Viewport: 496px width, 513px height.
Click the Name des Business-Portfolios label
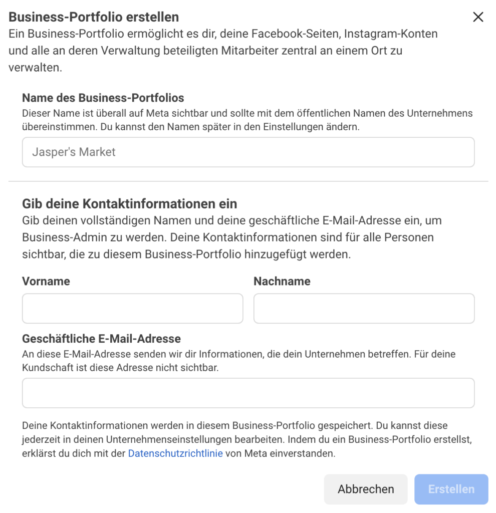(103, 97)
